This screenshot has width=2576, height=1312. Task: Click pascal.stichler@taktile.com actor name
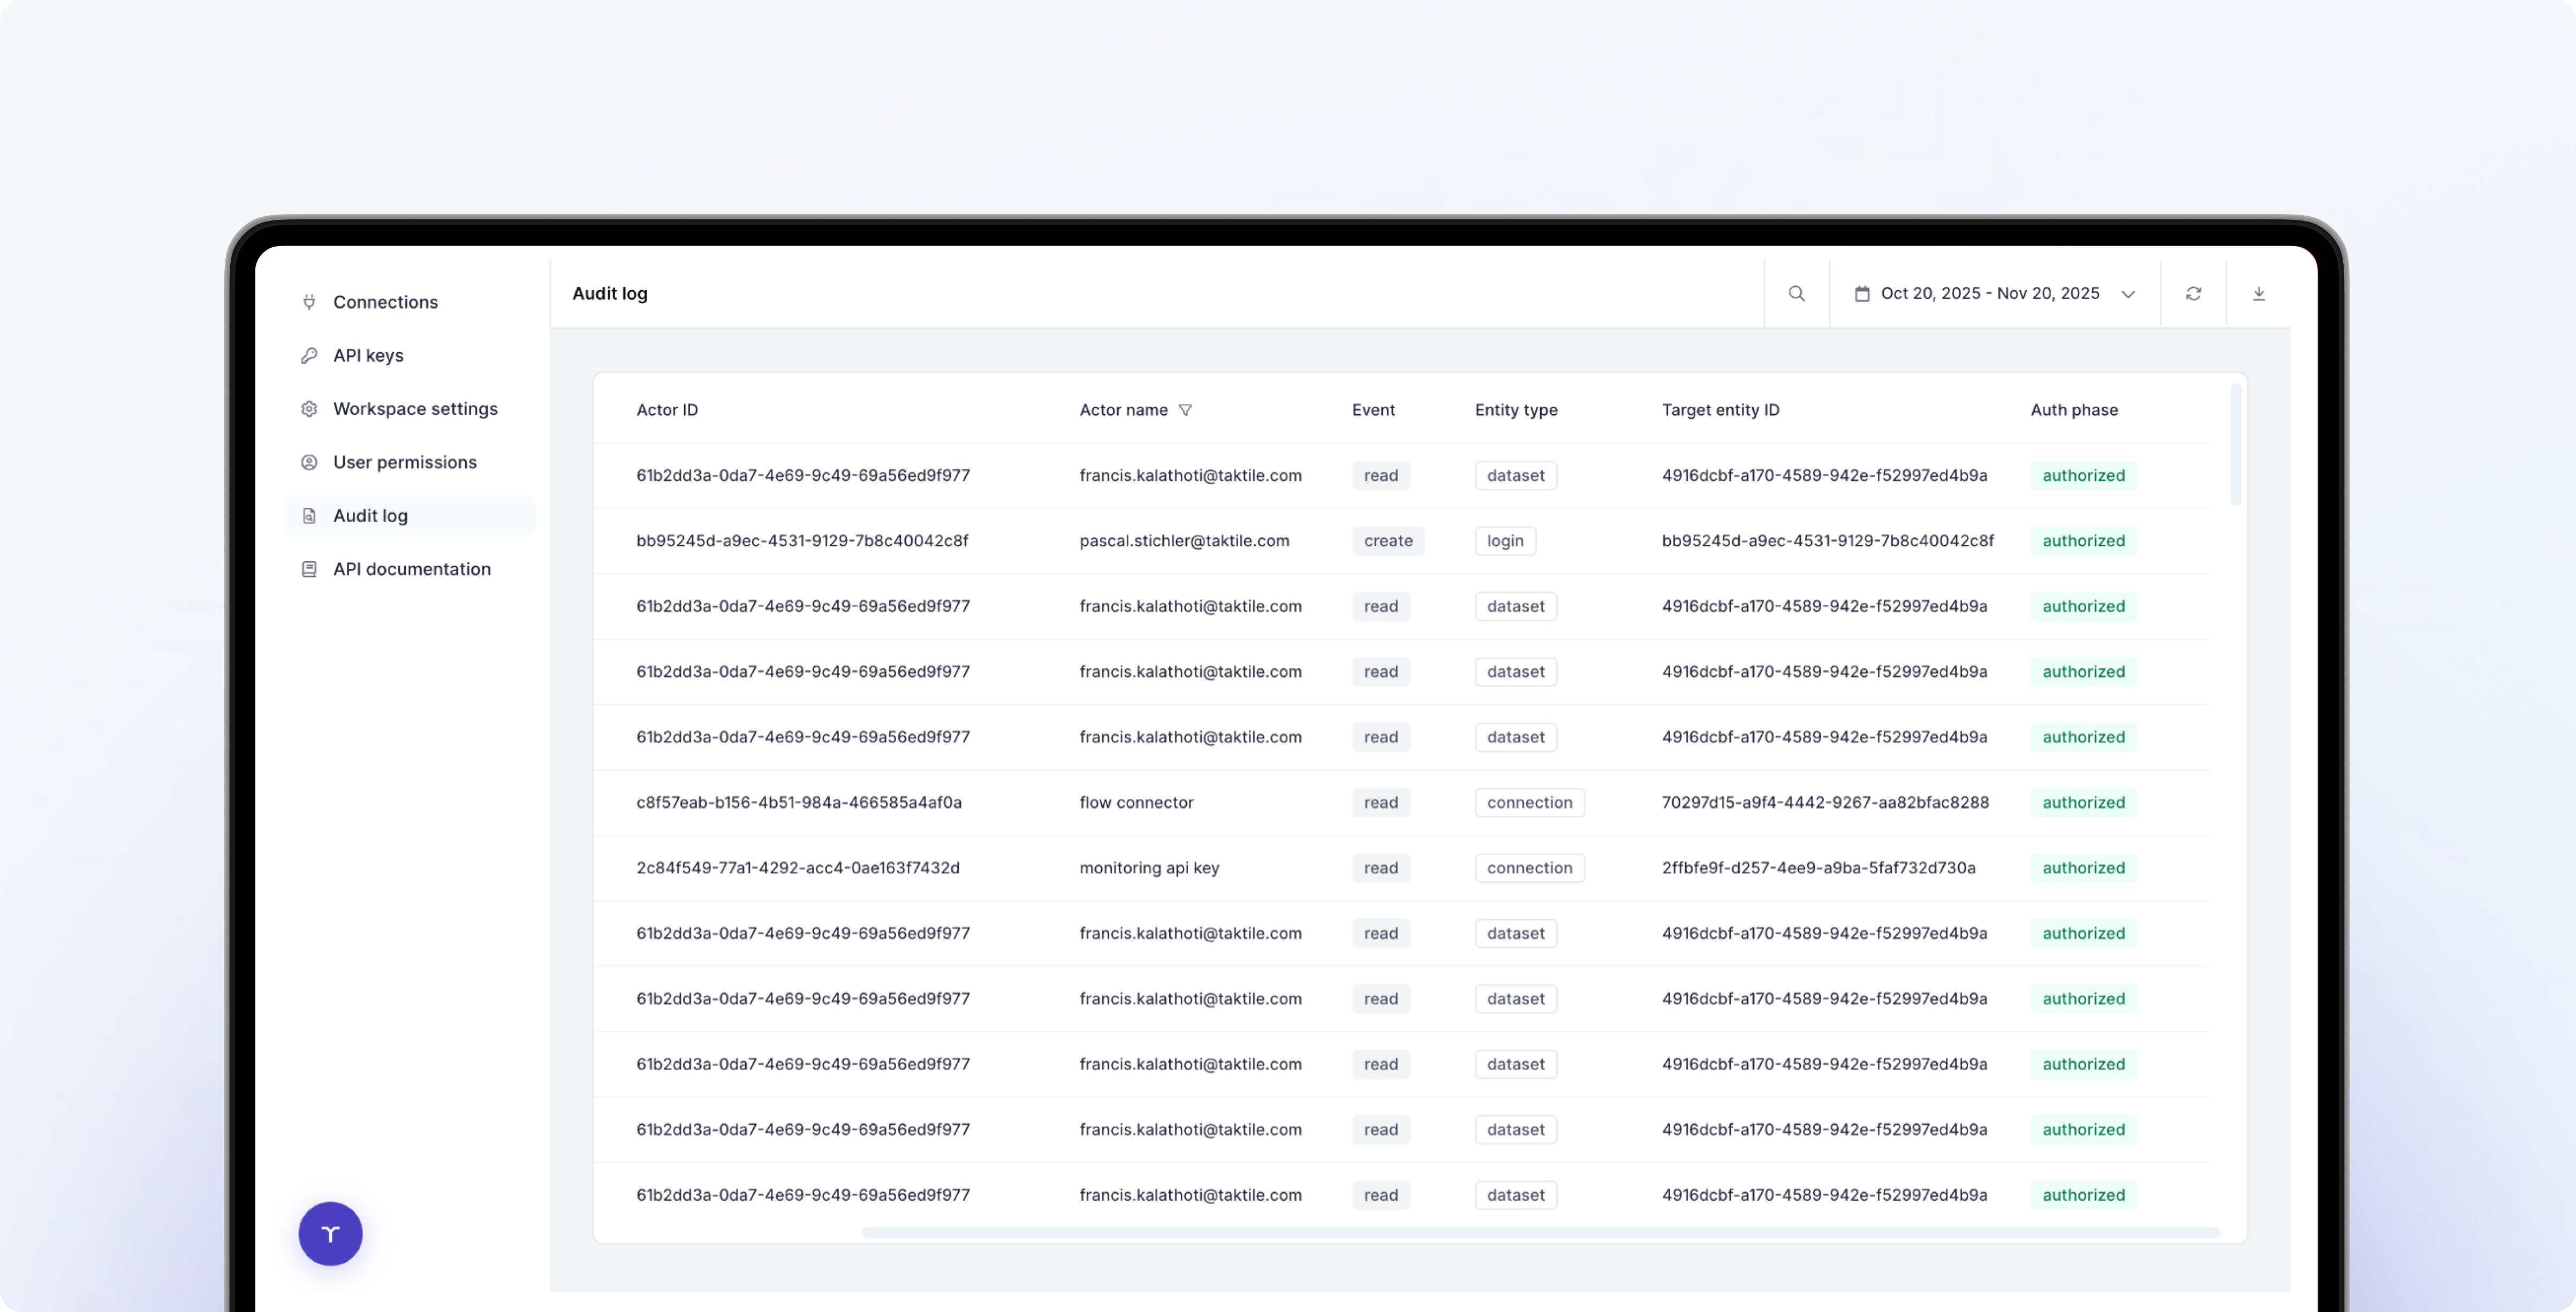coord(1184,540)
